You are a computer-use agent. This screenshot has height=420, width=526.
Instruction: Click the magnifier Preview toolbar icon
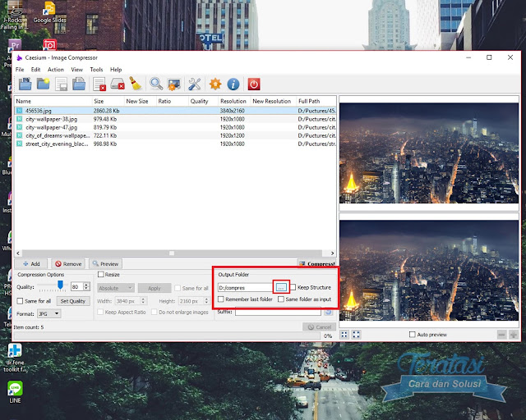pos(156,84)
